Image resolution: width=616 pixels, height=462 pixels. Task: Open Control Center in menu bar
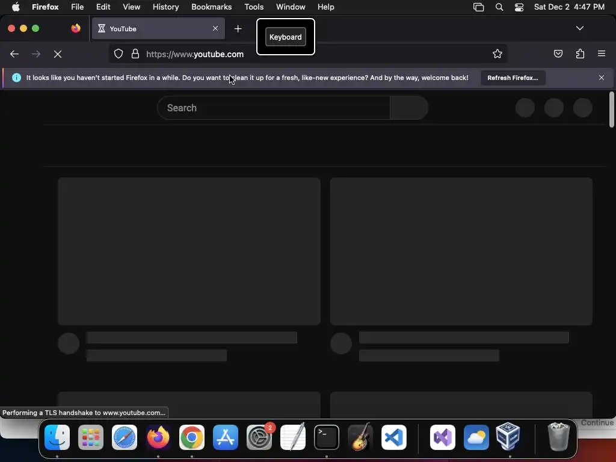click(519, 7)
